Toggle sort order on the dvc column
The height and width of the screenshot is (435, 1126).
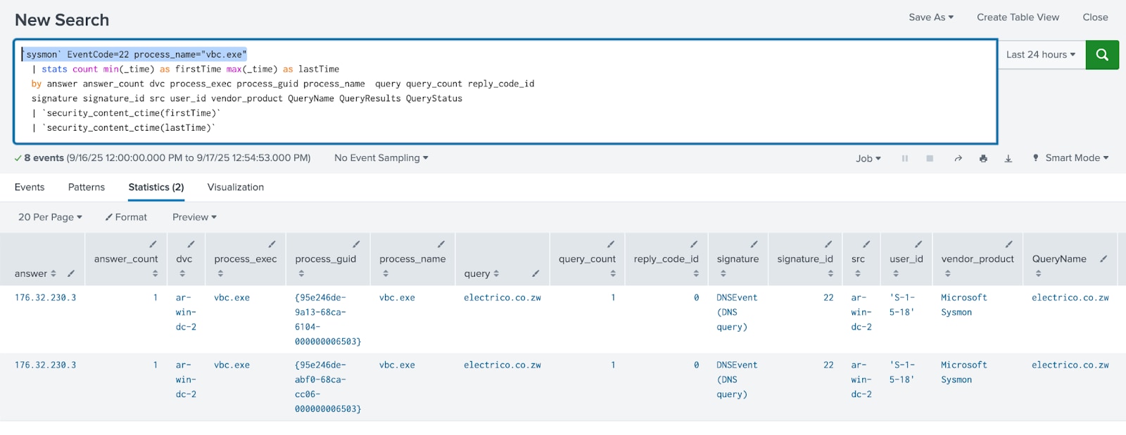pos(182,273)
